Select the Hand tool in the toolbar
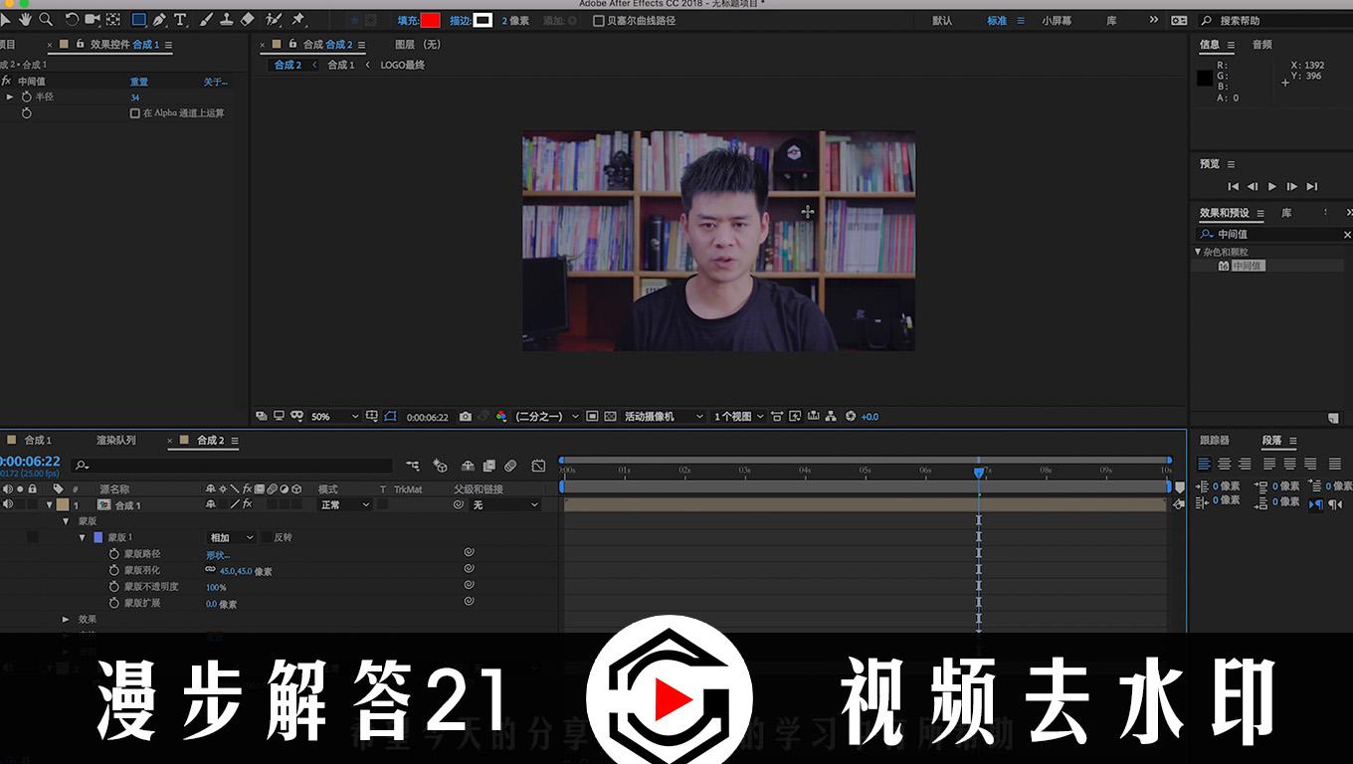The height and width of the screenshot is (764, 1353). pos(27,19)
